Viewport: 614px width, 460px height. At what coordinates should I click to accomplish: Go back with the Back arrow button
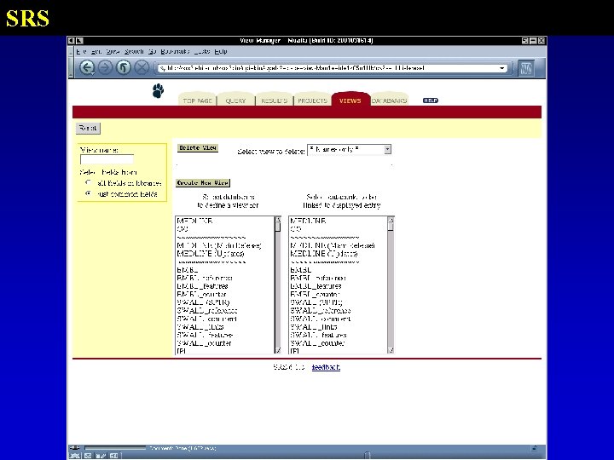(x=86, y=67)
